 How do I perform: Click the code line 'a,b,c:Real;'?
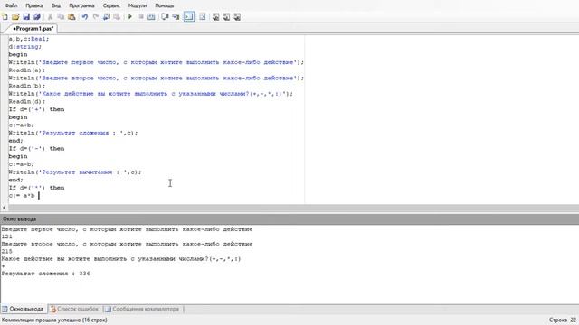[x=29, y=39]
